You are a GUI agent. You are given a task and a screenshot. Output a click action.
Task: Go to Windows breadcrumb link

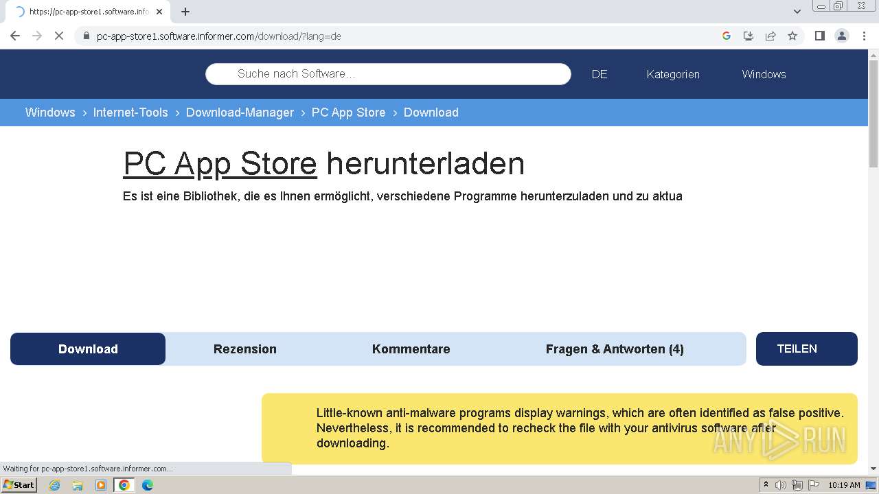50,113
